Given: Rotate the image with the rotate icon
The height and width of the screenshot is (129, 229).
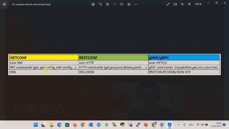Looking at the screenshot, I should 100,4.
